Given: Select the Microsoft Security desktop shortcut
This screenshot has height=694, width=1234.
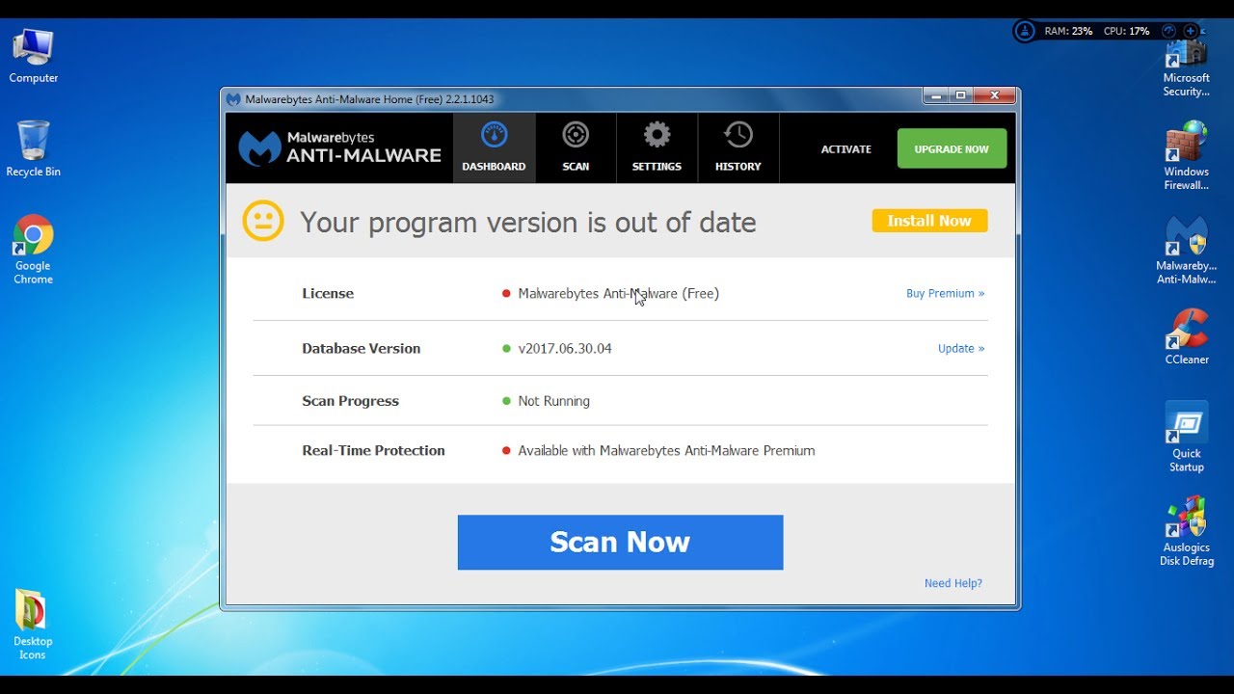Looking at the screenshot, I should tap(1186, 67).
